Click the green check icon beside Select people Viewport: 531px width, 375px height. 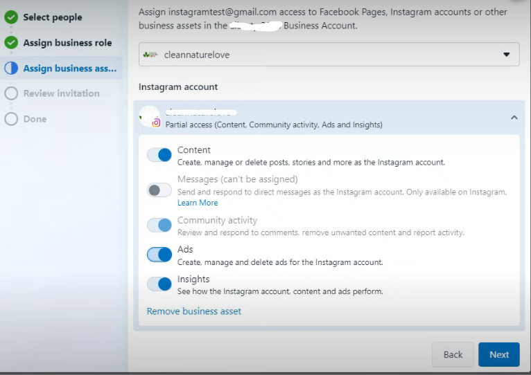(x=11, y=17)
